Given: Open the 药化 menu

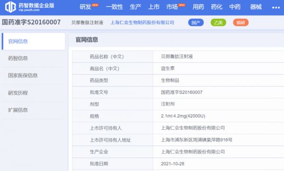Looking at the screenshot, I should click(x=217, y=7).
